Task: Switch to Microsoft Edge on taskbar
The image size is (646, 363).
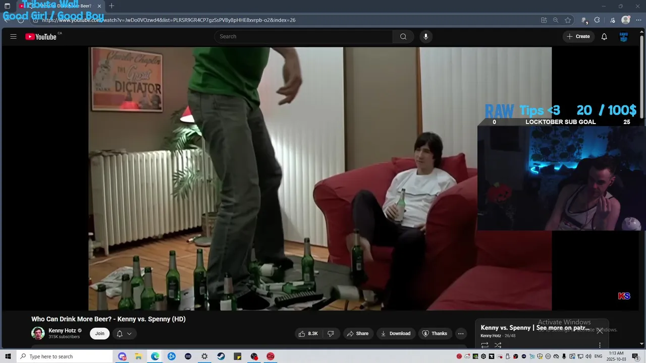Action: (155, 356)
